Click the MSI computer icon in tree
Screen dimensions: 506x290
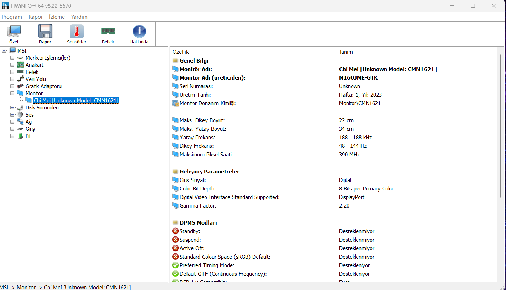coord(12,51)
